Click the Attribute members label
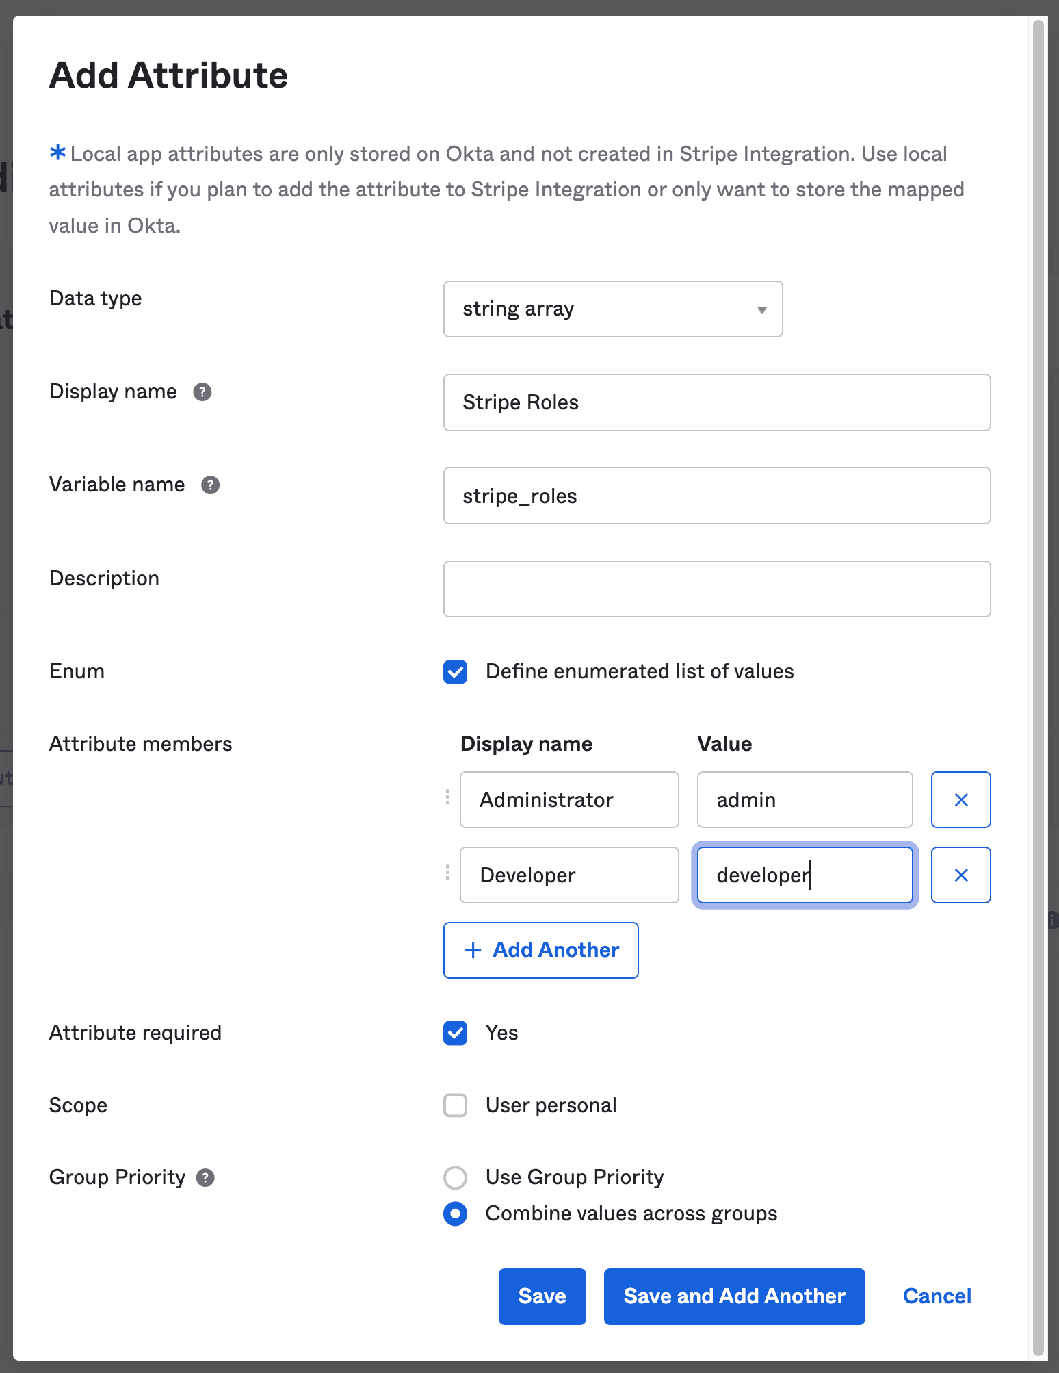Screen dimensions: 1059x1373 [x=141, y=744]
